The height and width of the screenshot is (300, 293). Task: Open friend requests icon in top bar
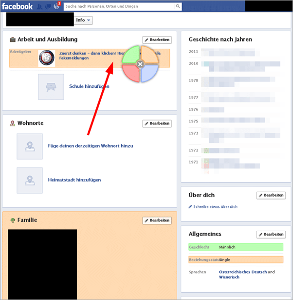[x=39, y=6]
